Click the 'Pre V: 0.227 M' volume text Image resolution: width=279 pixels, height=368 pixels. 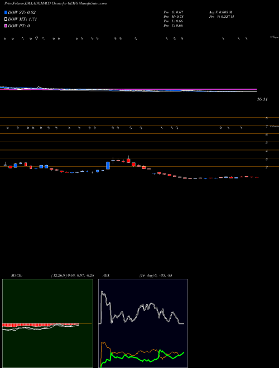[x=222, y=17]
